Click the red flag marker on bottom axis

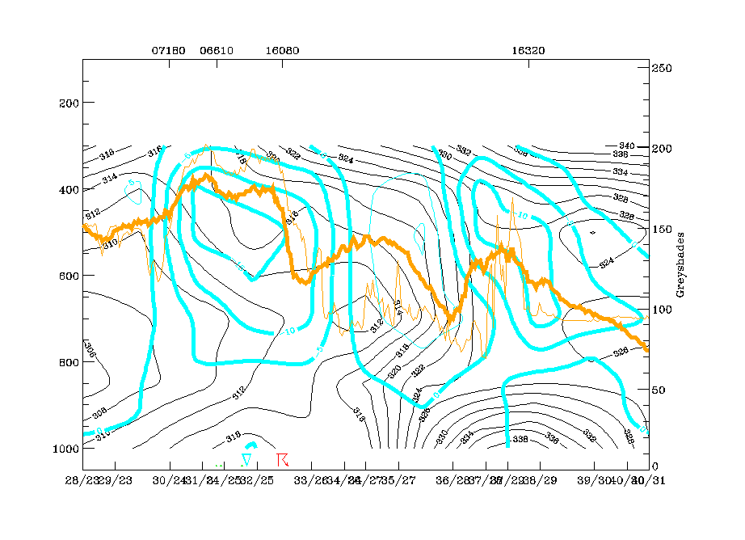[x=282, y=460]
